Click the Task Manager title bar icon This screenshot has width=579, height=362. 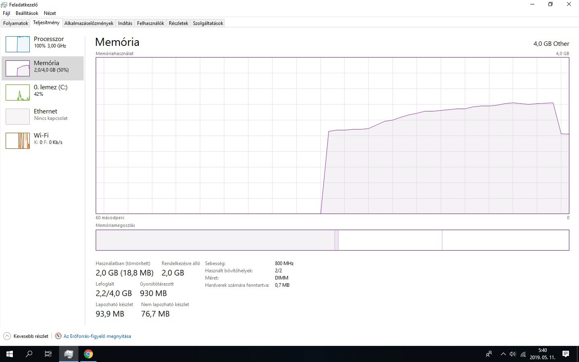click(4, 5)
